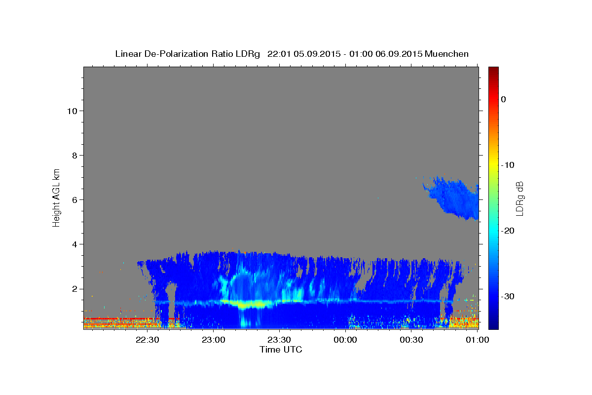Pick the dark red top of the colorbar
The image size is (592, 395).
[x=493, y=71]
